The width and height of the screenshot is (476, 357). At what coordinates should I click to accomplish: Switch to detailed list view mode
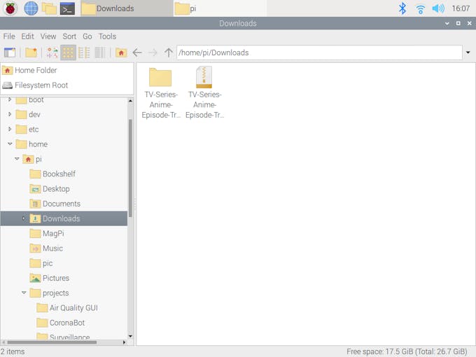[100, 52]
